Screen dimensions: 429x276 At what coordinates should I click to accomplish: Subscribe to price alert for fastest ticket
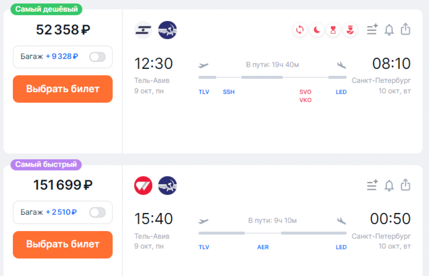click(389, 185)
